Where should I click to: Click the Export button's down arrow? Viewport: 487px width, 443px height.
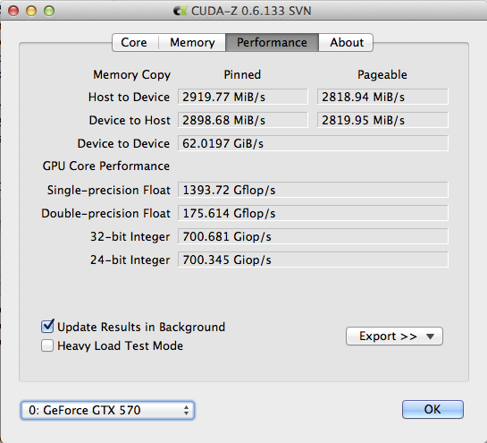pyautogui.click(x=430, y=337)
